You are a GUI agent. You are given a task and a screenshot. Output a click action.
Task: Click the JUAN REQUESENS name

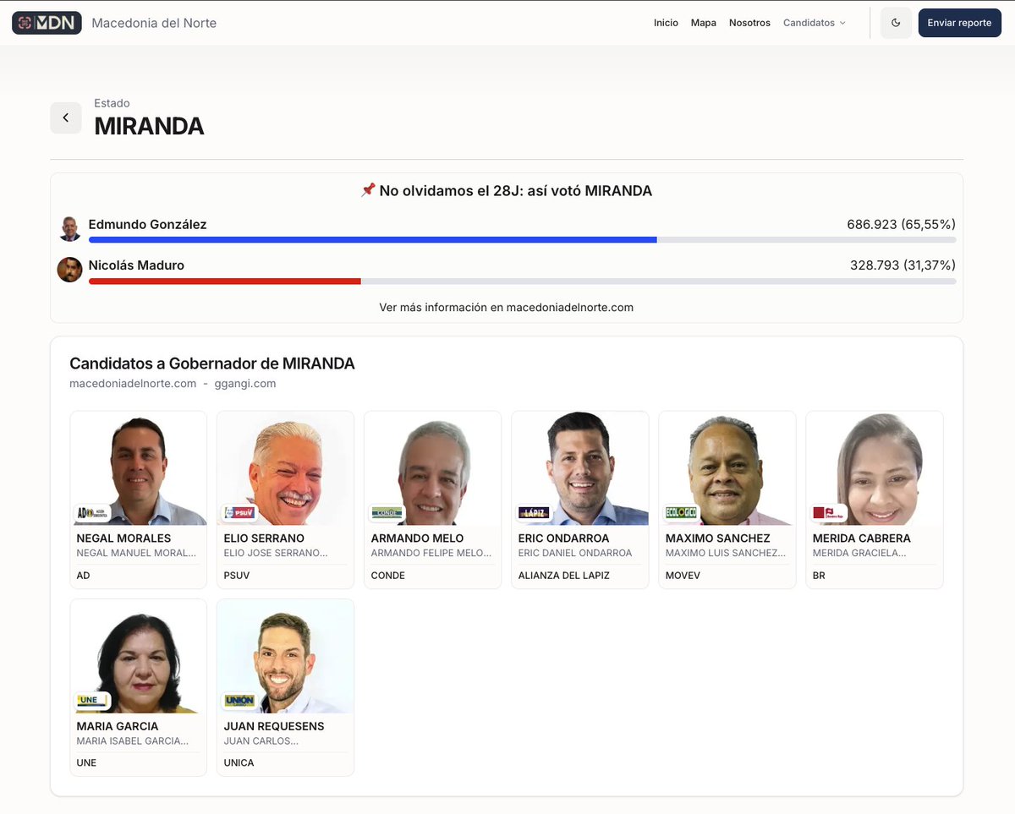[x=273, y=725]
